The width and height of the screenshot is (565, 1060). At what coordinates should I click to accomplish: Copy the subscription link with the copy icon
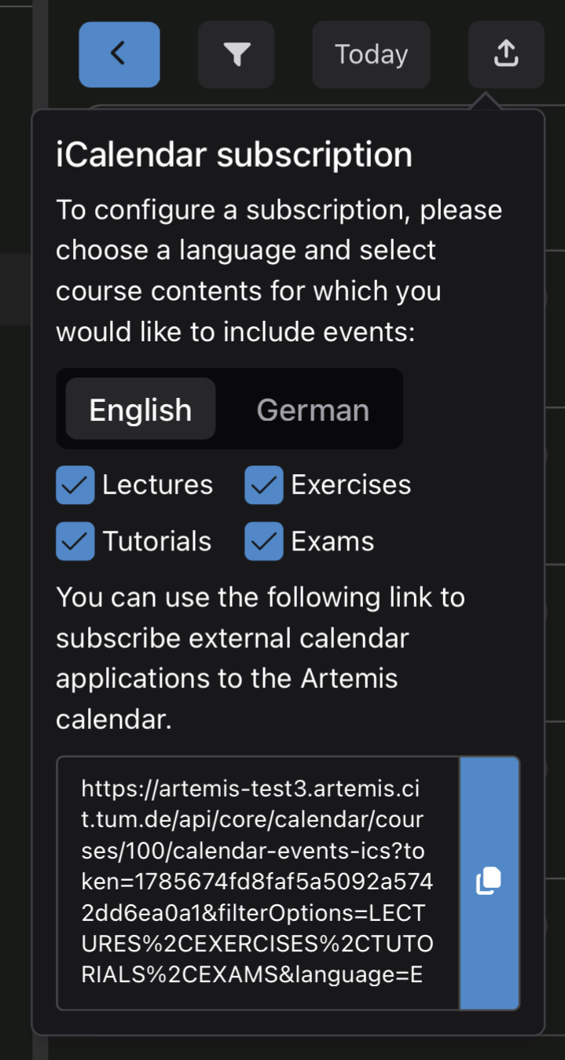click(488, 881)
